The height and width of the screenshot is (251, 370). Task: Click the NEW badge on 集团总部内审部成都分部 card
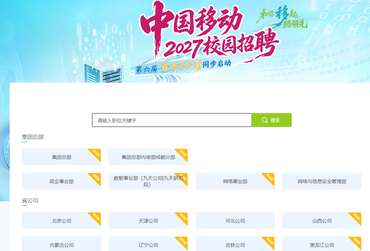point(183,153)
